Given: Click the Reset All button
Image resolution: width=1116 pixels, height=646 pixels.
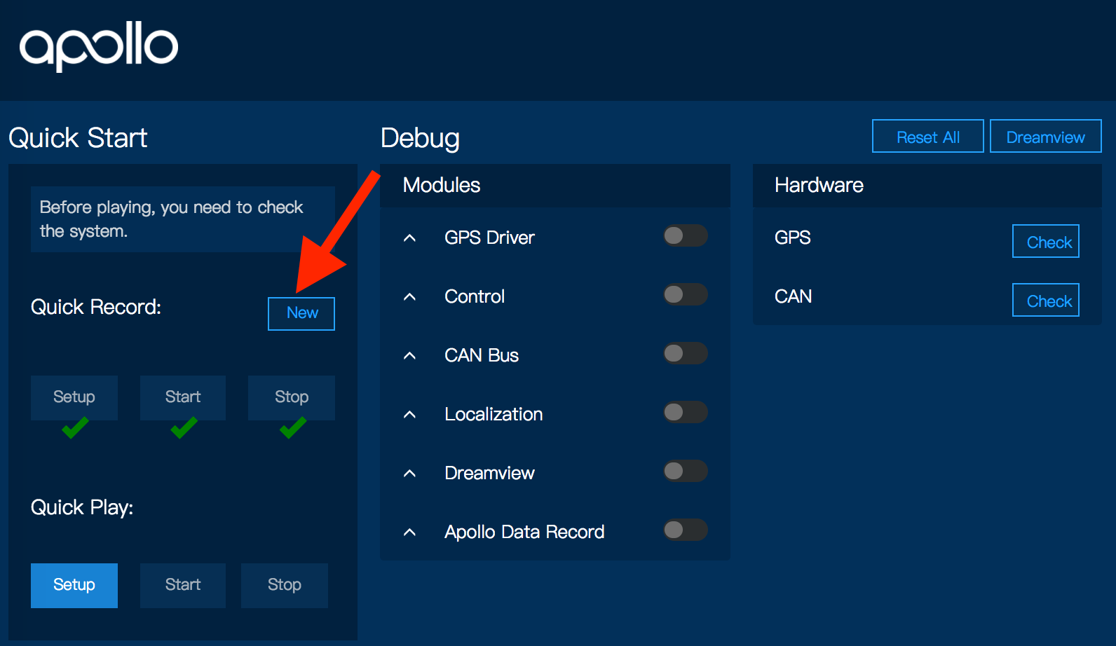Looking at the screenshot, I should click(928, 136).
